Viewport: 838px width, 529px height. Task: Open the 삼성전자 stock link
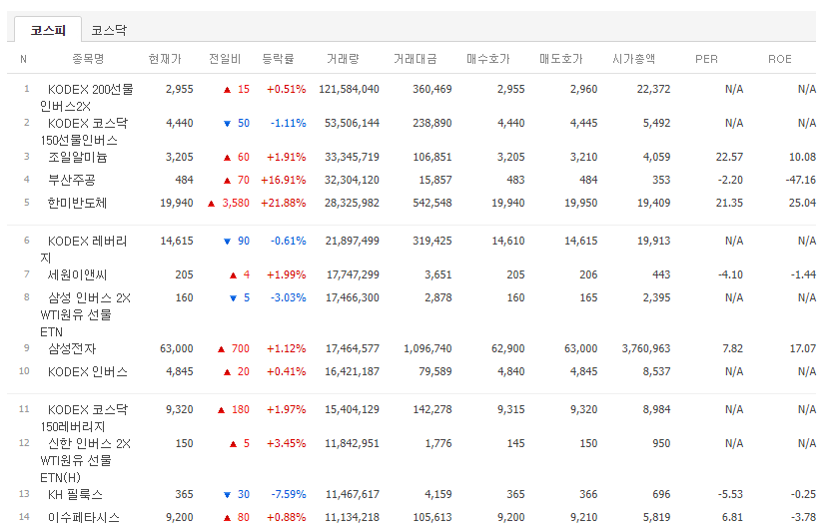click(x=72, y=348)
